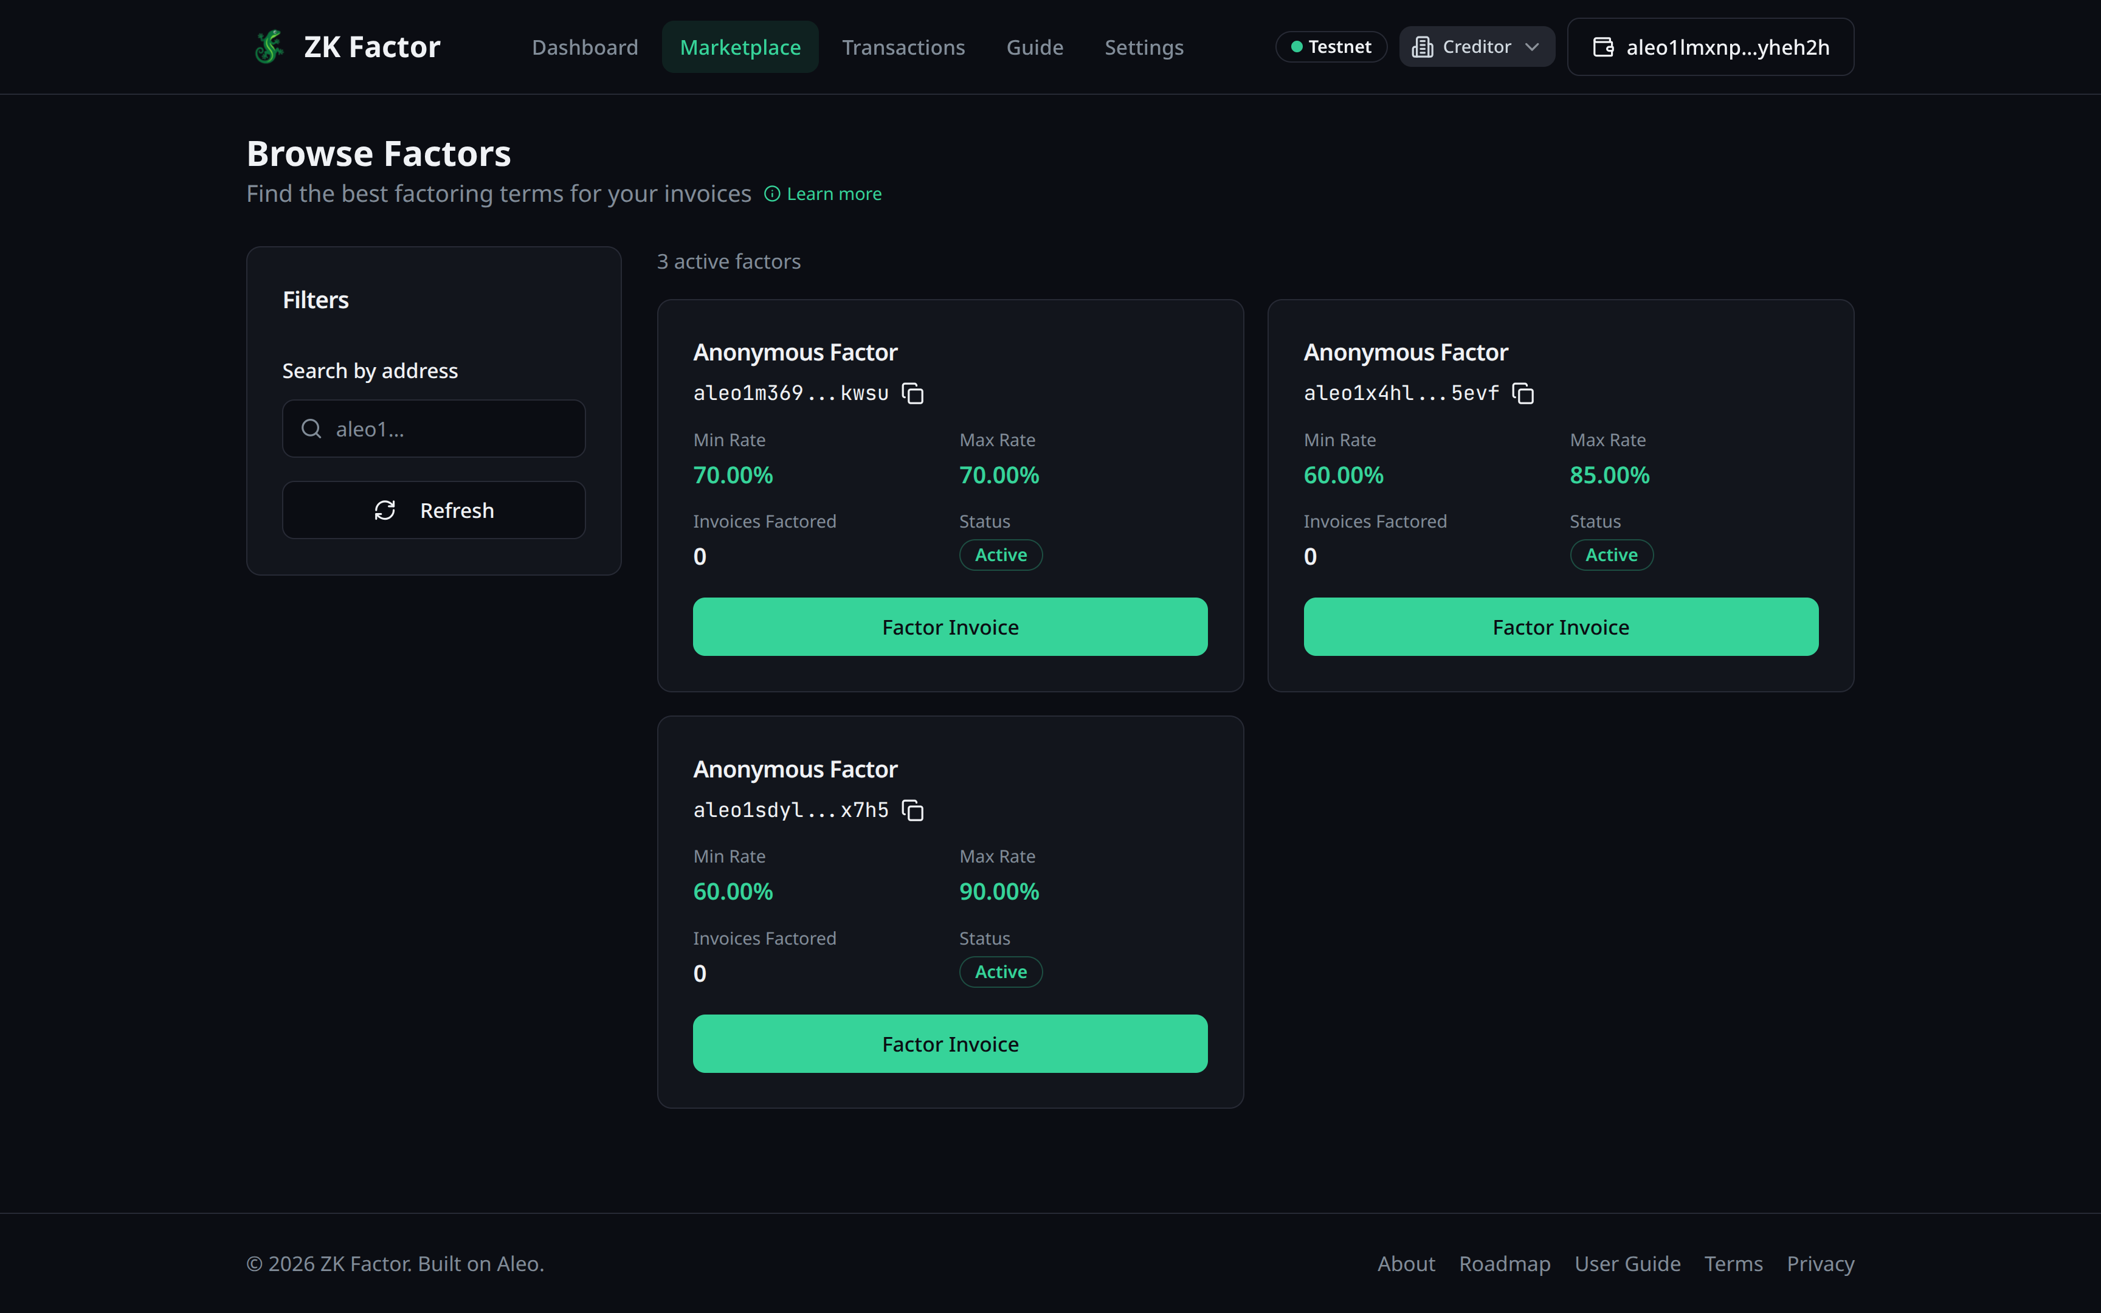Screen dimensions: 2101x1313
Task: Click the refresh arrows icon on the Refresh button
Action: [x=385, y=510]
